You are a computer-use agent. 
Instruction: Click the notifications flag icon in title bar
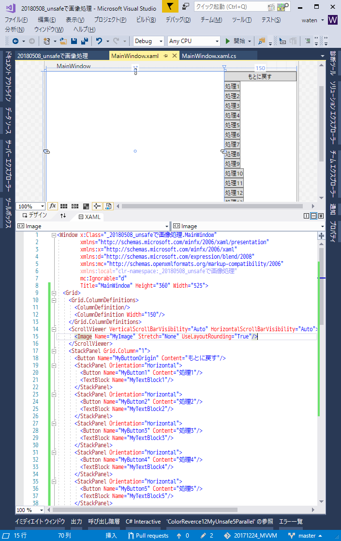point(170,6)
